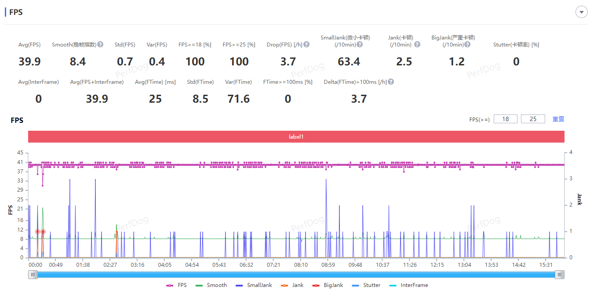Screen dimensions: 590x290
Task: Toggle BigJank series in the legend
Action: pyautogui.click(x=327, y=285)
